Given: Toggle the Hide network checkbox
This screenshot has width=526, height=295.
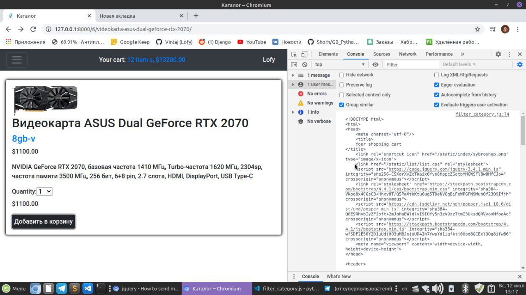Looking at the screenshot, I should (x=341, y=75).
